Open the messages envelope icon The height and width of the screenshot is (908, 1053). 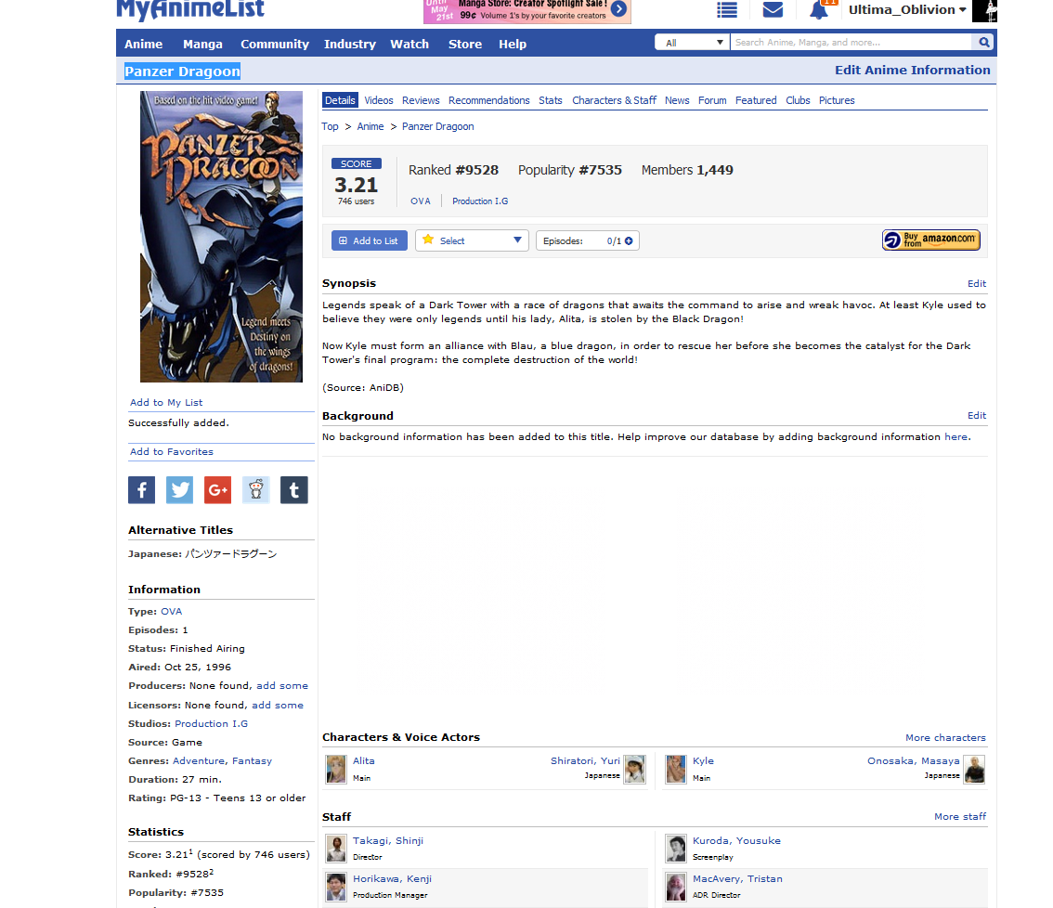773,10
